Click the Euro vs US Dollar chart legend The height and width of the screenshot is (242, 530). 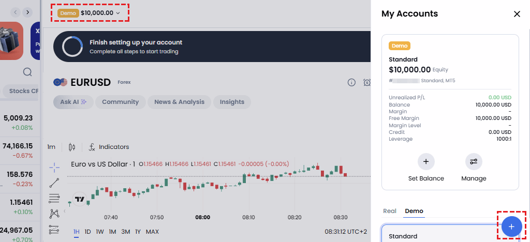point(103,164)
